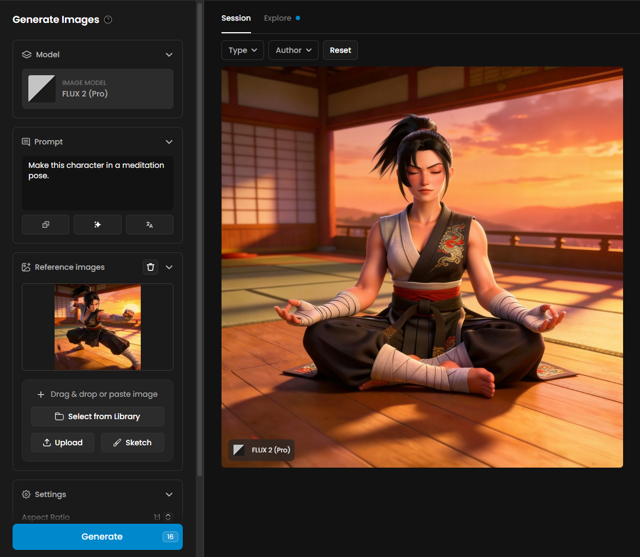This screenshot has width=640, height=557.
Task: Open the Type filter dropdown
Action: pyautogui.click(x=243, y=50)
